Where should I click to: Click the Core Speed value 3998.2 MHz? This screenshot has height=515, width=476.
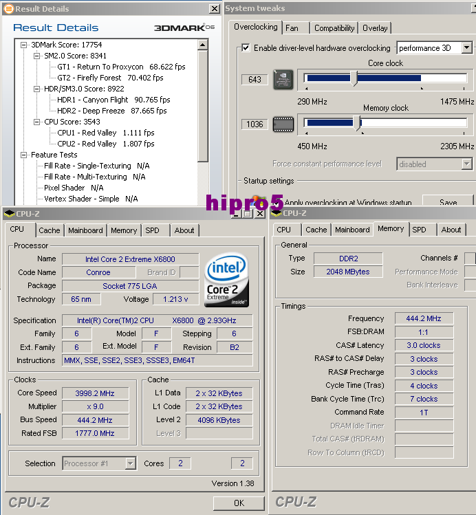point(95,393)
